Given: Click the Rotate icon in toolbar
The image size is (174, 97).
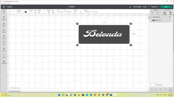Looking at the screenshot, I should [75, 12].
